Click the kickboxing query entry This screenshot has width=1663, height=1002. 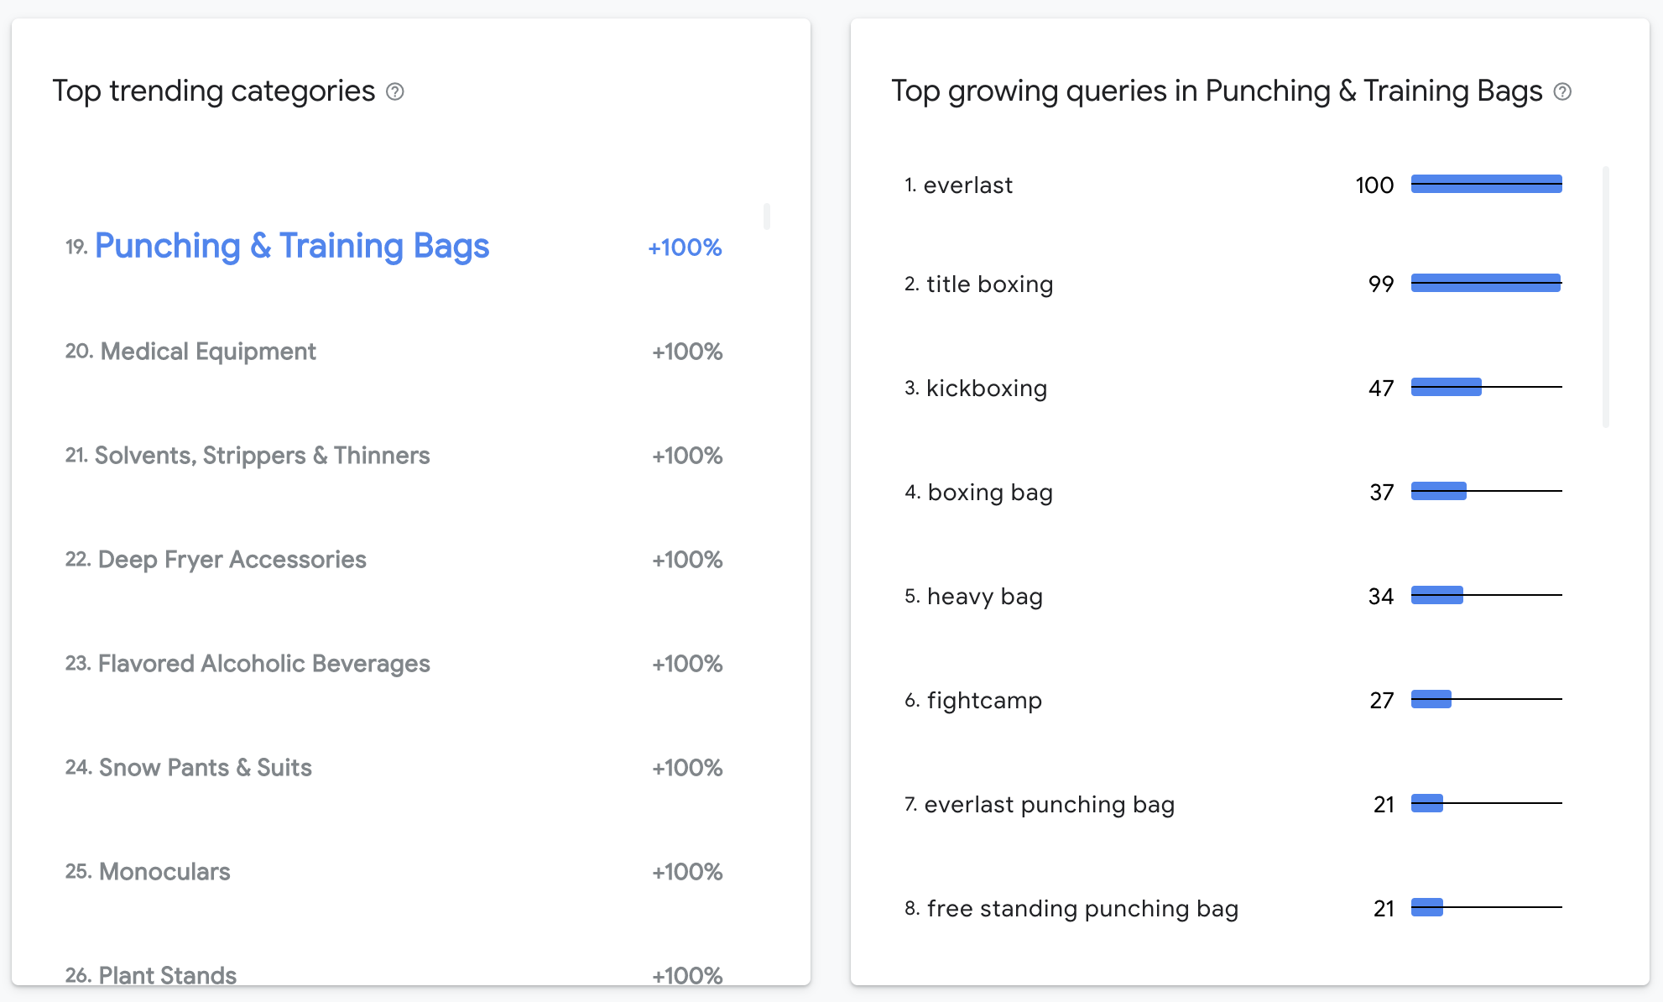click(x=987, y=388)
